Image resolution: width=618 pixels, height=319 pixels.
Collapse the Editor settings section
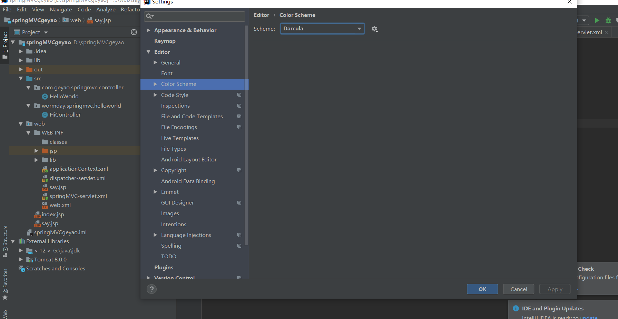pos(148,52)
